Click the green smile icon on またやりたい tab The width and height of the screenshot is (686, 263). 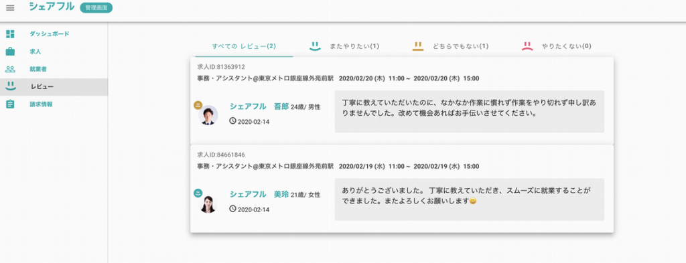[315, 46]
